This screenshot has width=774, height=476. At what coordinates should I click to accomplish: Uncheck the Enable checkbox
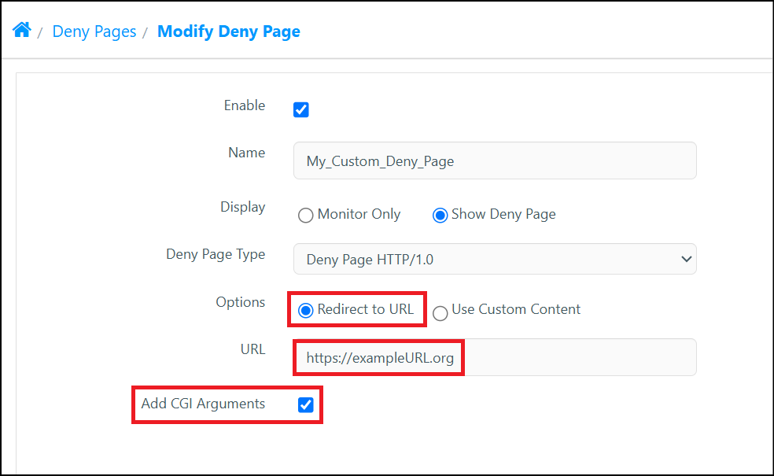click(x=301, y=109)
